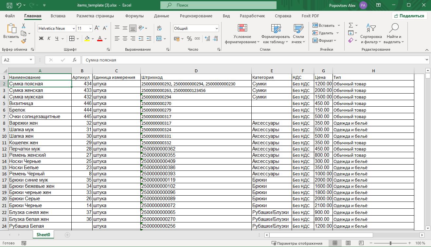Open the number format dropdown

[x=217, y=28]
